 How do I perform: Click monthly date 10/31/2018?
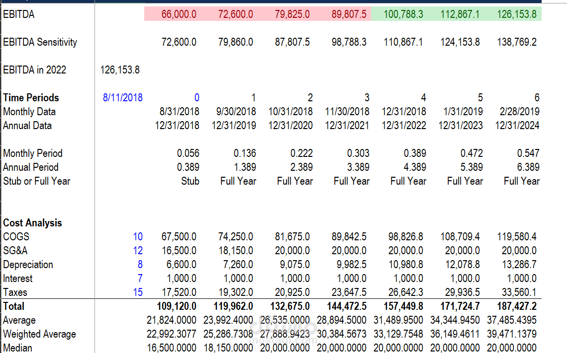click(290, 112)
